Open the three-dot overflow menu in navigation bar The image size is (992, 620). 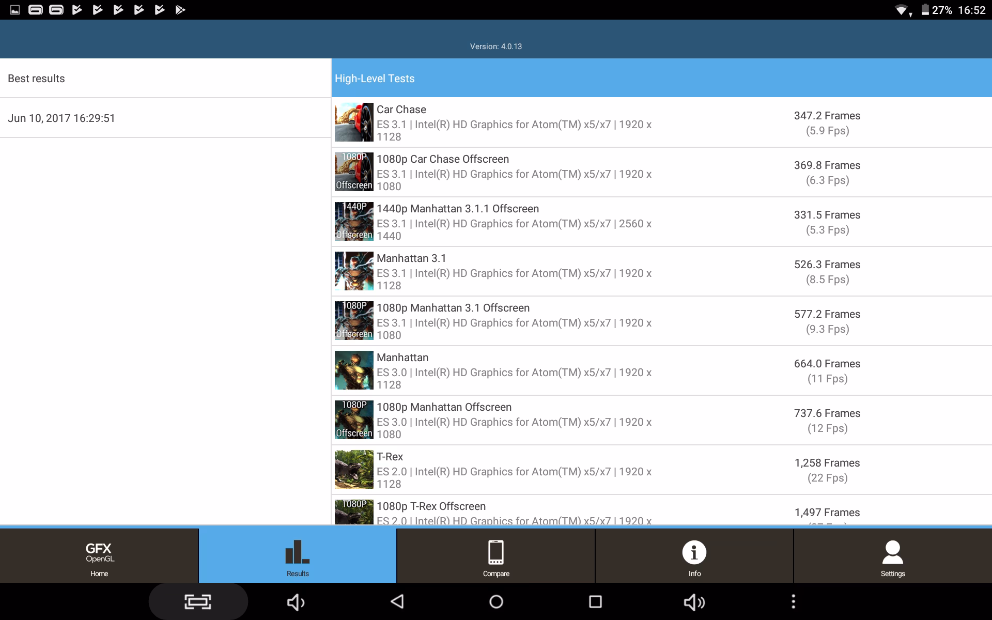pyautogui.click(x=794, y=601)
